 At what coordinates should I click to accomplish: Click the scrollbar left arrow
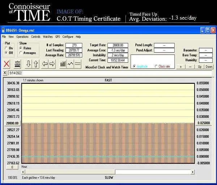point(23,172)
